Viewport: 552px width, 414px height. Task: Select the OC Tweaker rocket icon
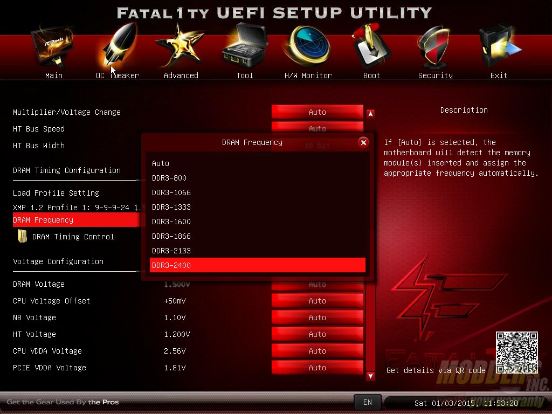point(120,45)
